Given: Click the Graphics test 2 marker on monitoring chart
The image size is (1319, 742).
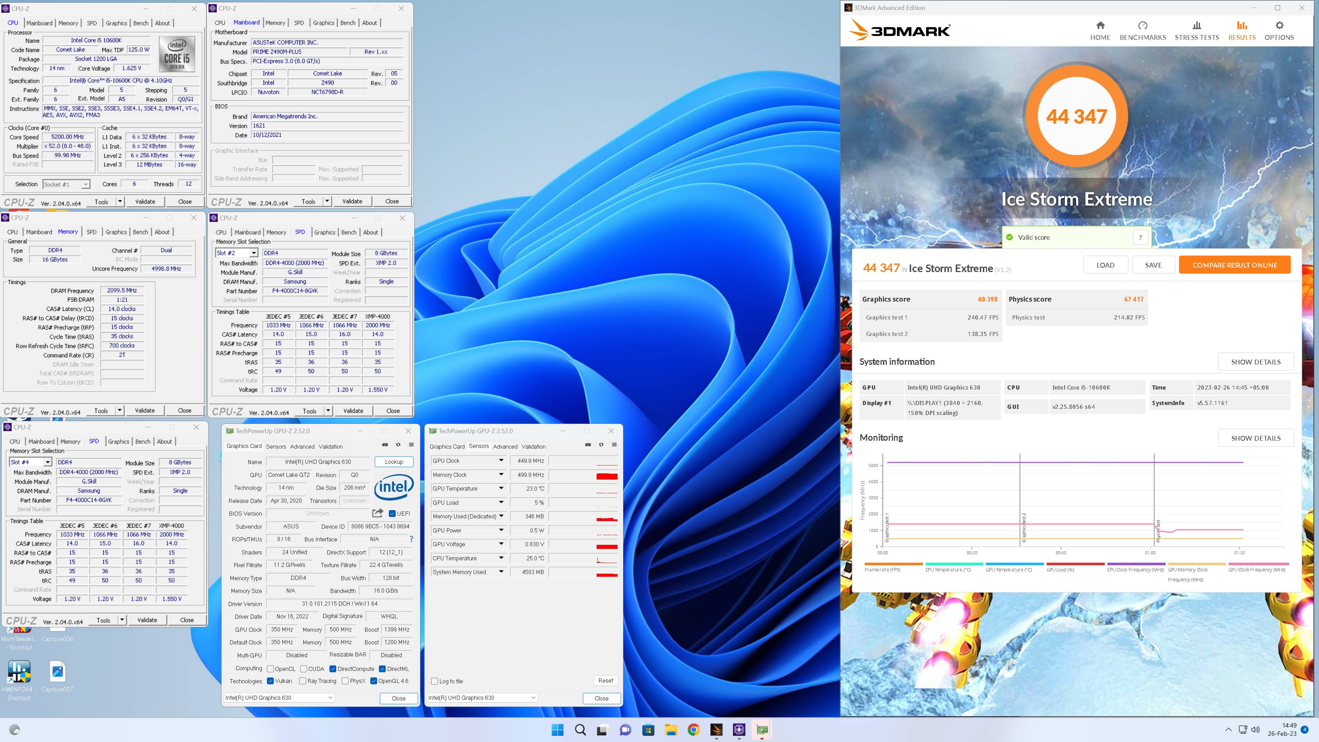Looking at the screenshot, I should tap(1024, 527).
